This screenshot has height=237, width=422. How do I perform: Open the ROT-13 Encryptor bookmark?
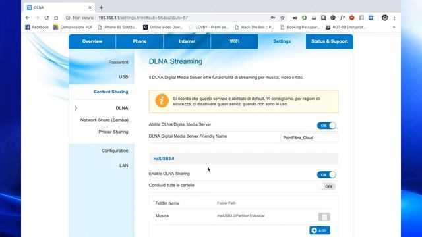coord(346,27)
